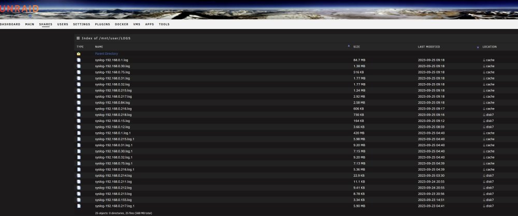The height and width of the screenshot is (216, 518).
Task: Click file icon for syslog-192.168.0.31.log.1
Action: click(79, 145)
